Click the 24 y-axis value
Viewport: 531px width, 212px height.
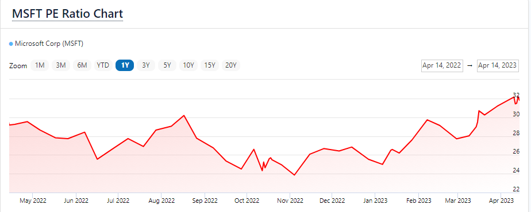pyautogui.click(x=516, y=171)
